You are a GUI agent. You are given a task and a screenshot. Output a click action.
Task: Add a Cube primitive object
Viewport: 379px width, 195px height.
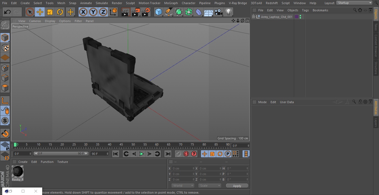tap(158, 12)
